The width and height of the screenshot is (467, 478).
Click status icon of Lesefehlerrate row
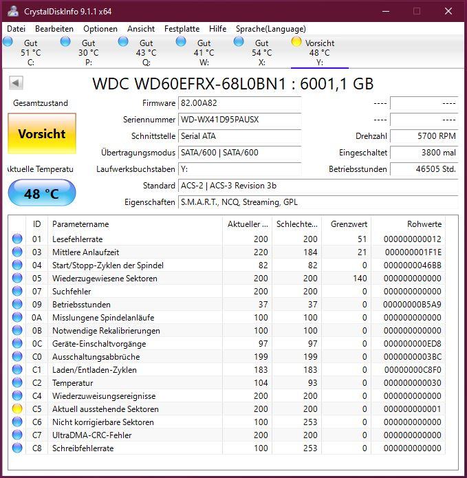tap(17, 239)
